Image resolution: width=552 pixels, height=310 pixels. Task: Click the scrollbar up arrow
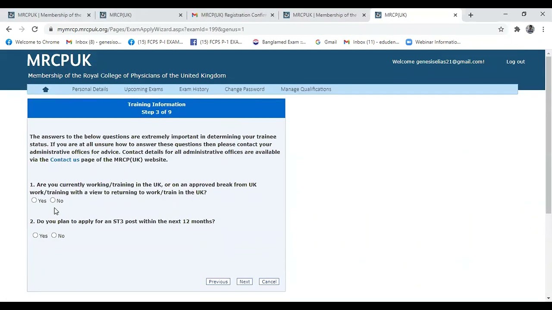(x=549, y=53)
